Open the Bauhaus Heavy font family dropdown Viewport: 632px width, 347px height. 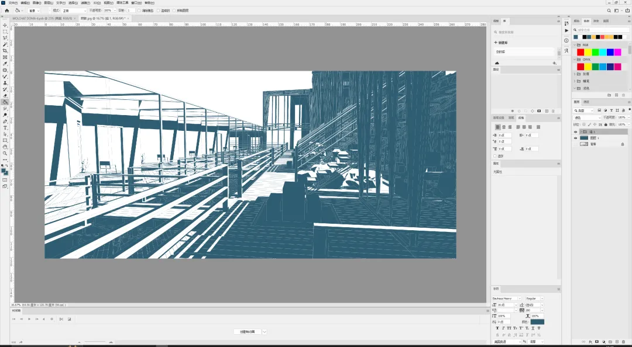coord(507,299)
